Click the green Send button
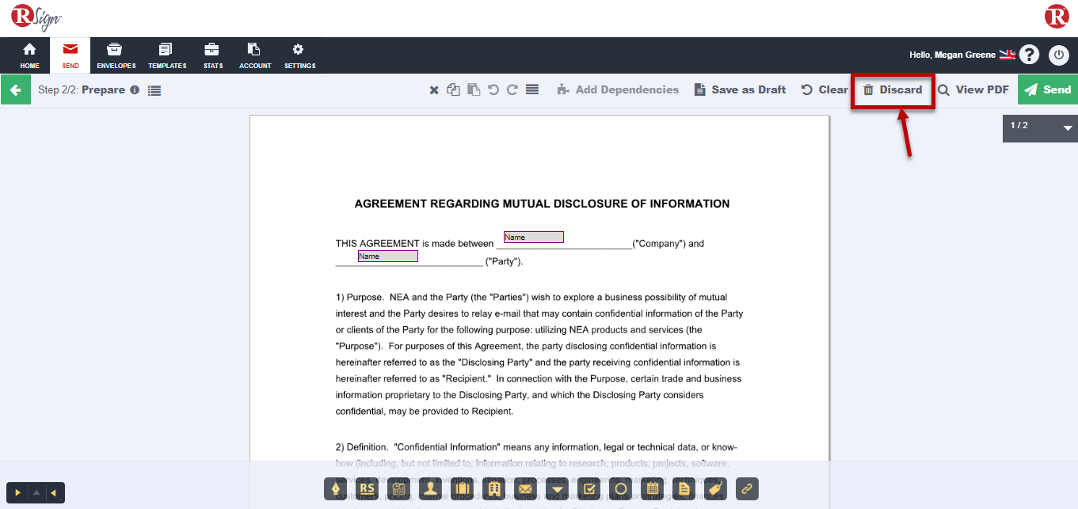This screenshot has width=1078, height=509. point(1047,89)
